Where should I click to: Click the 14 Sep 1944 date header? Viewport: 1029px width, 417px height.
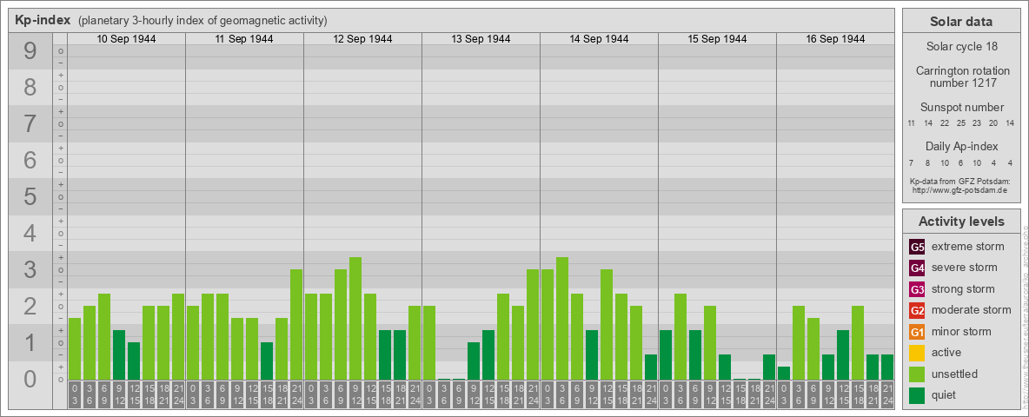(599, 39)
